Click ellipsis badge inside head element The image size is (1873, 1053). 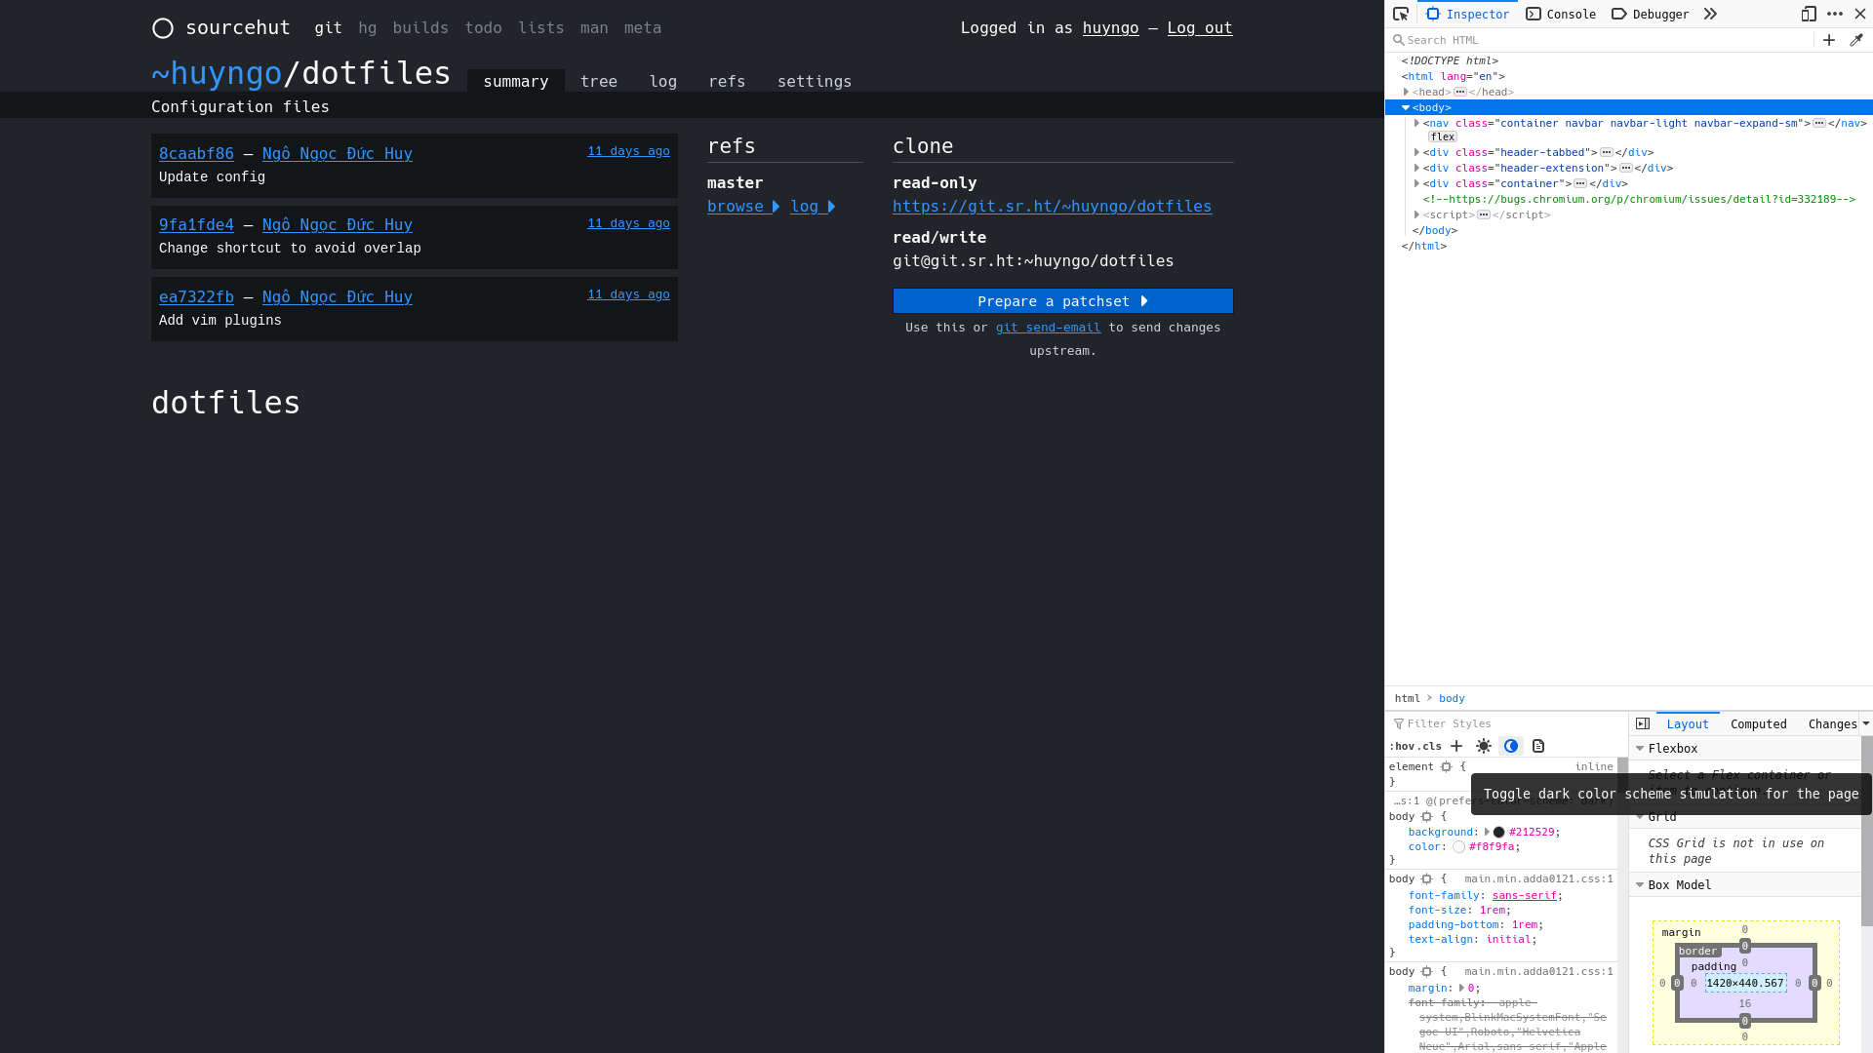point(1460,92)
